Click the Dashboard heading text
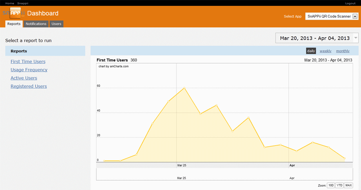 [x=43, y=13]
